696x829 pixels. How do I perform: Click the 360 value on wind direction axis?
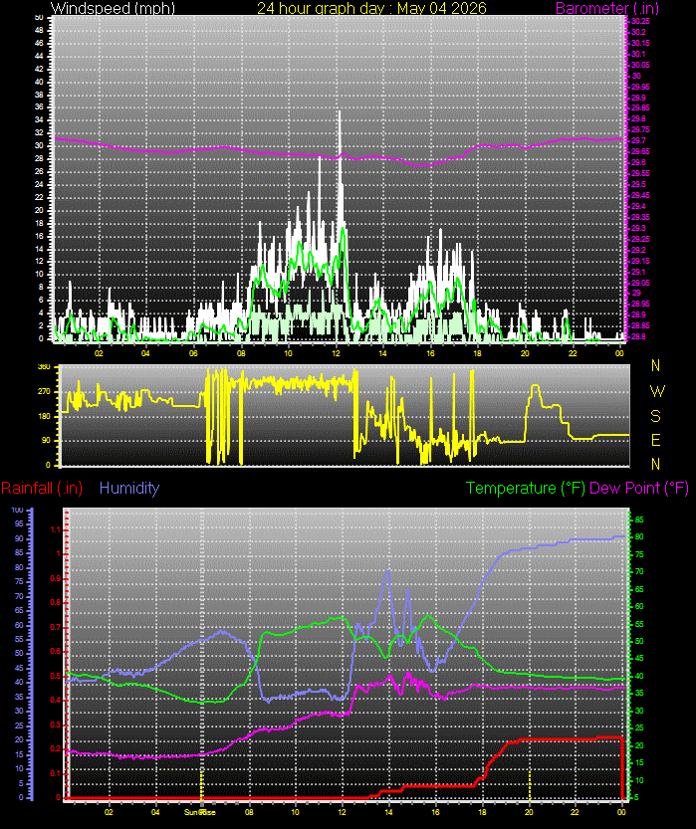point(45,367)
